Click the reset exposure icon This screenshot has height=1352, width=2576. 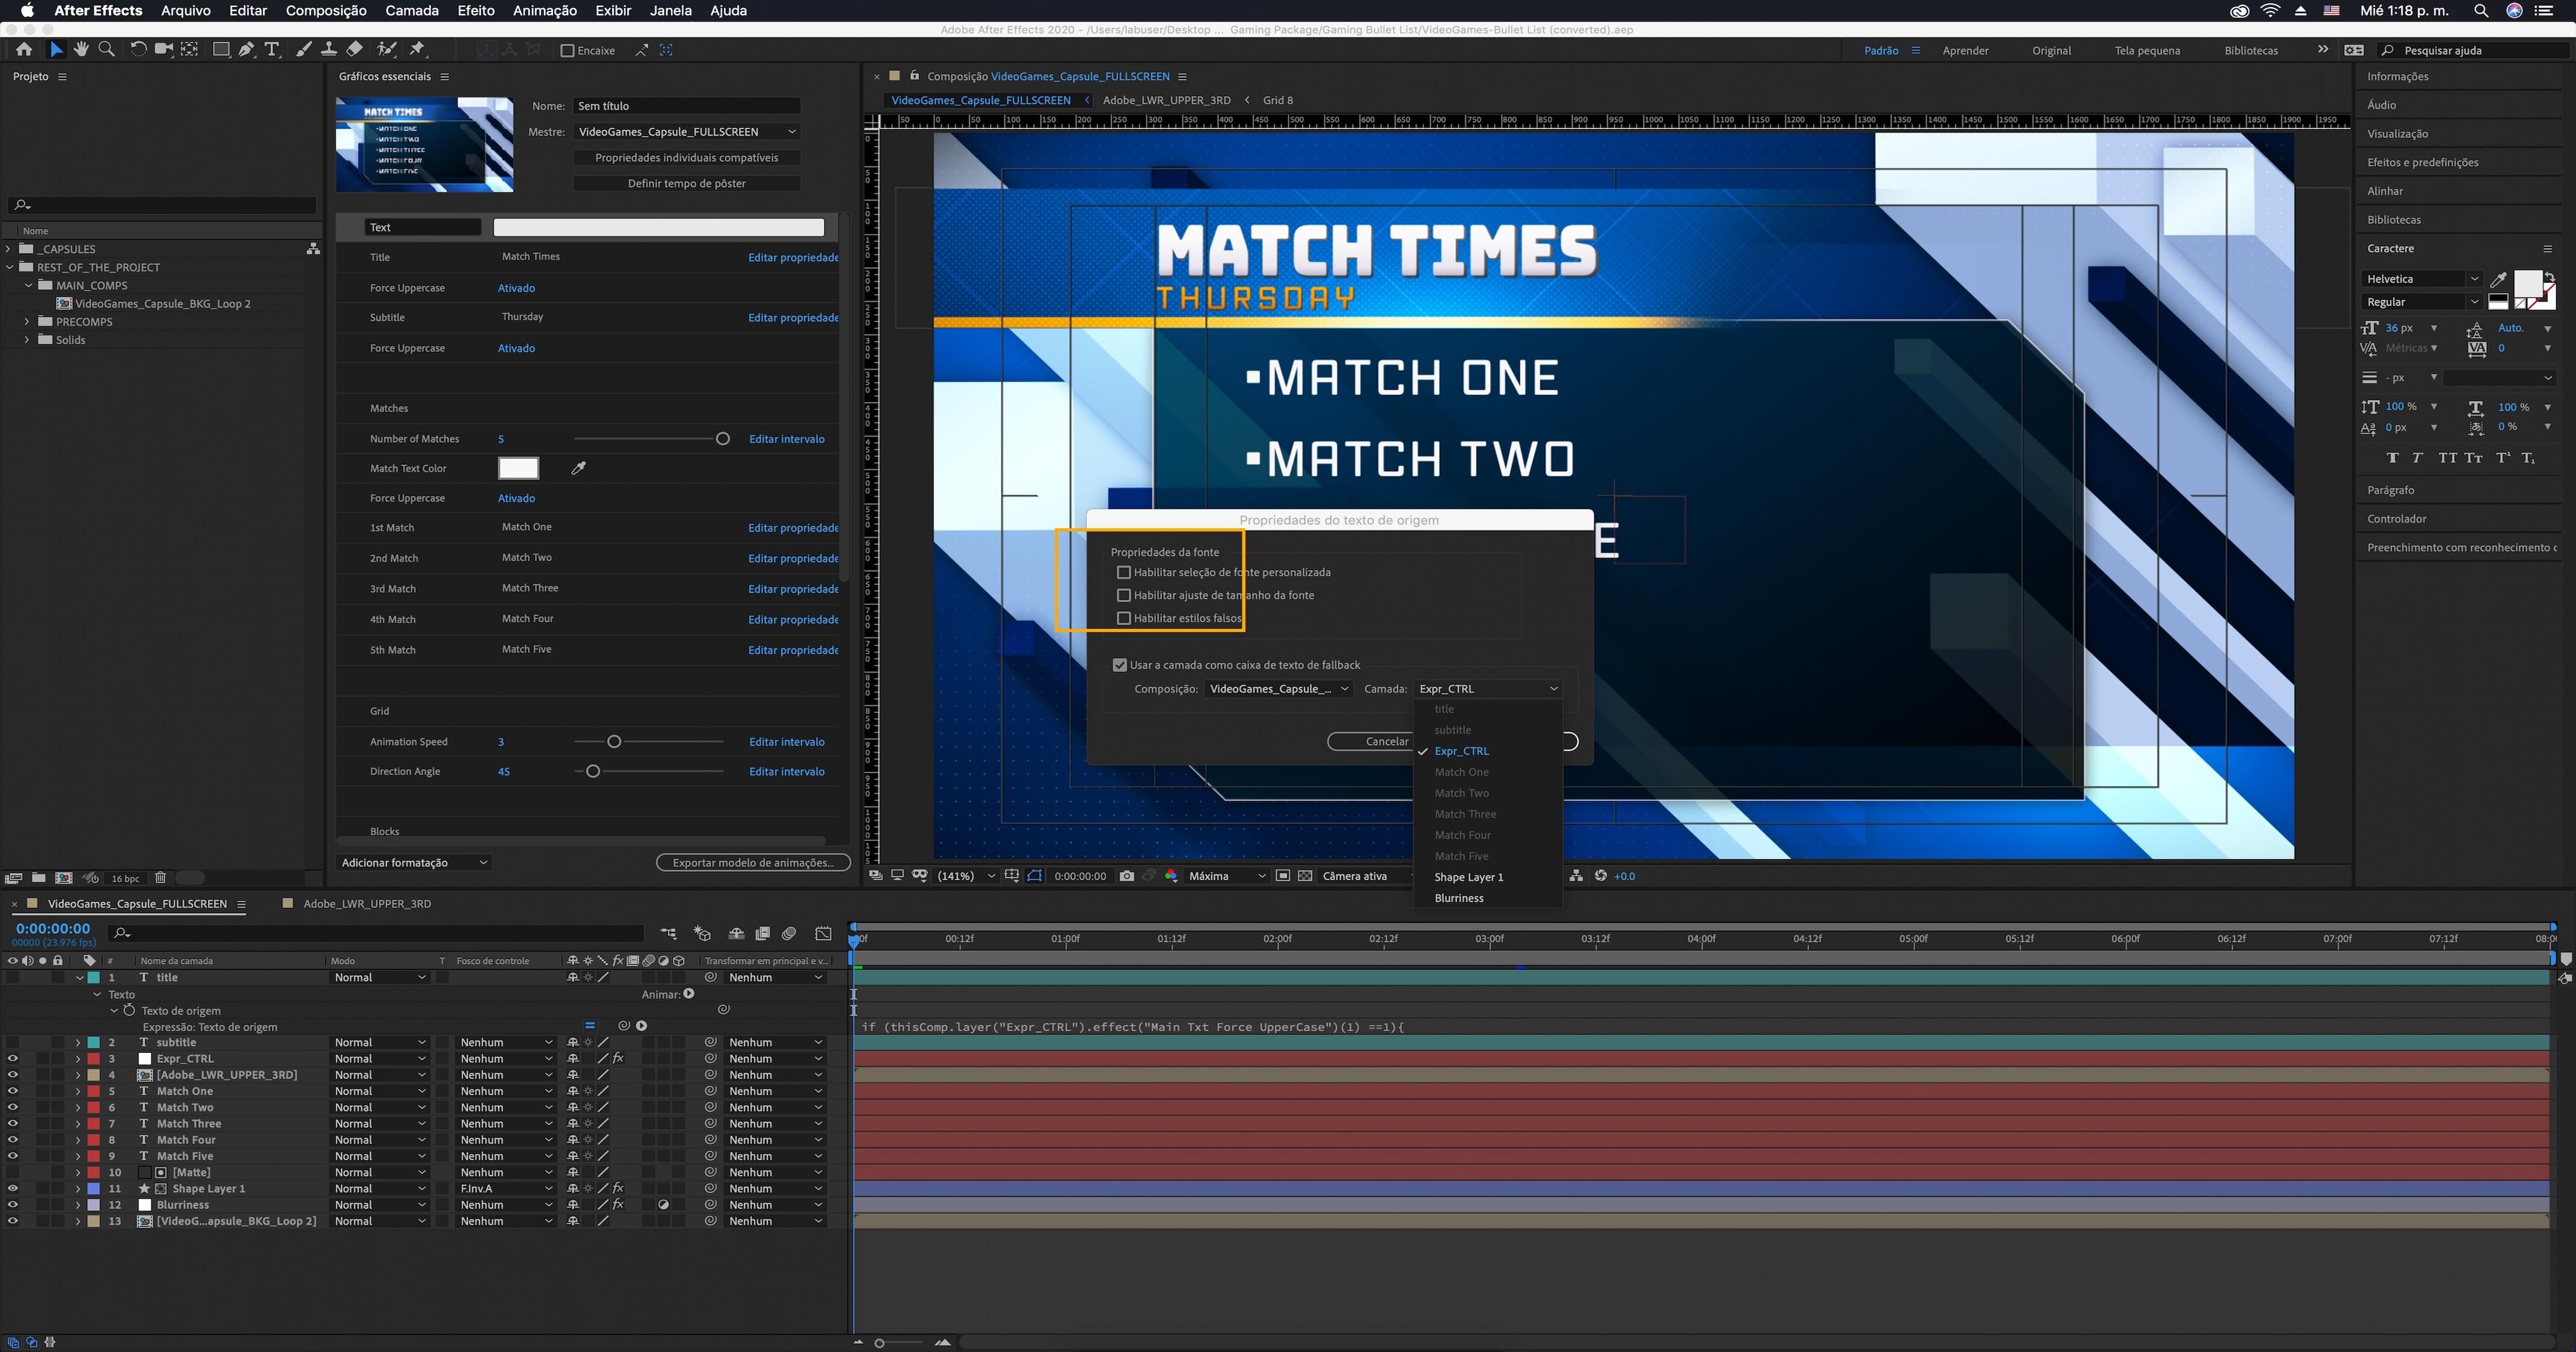tap(1601, 876)
